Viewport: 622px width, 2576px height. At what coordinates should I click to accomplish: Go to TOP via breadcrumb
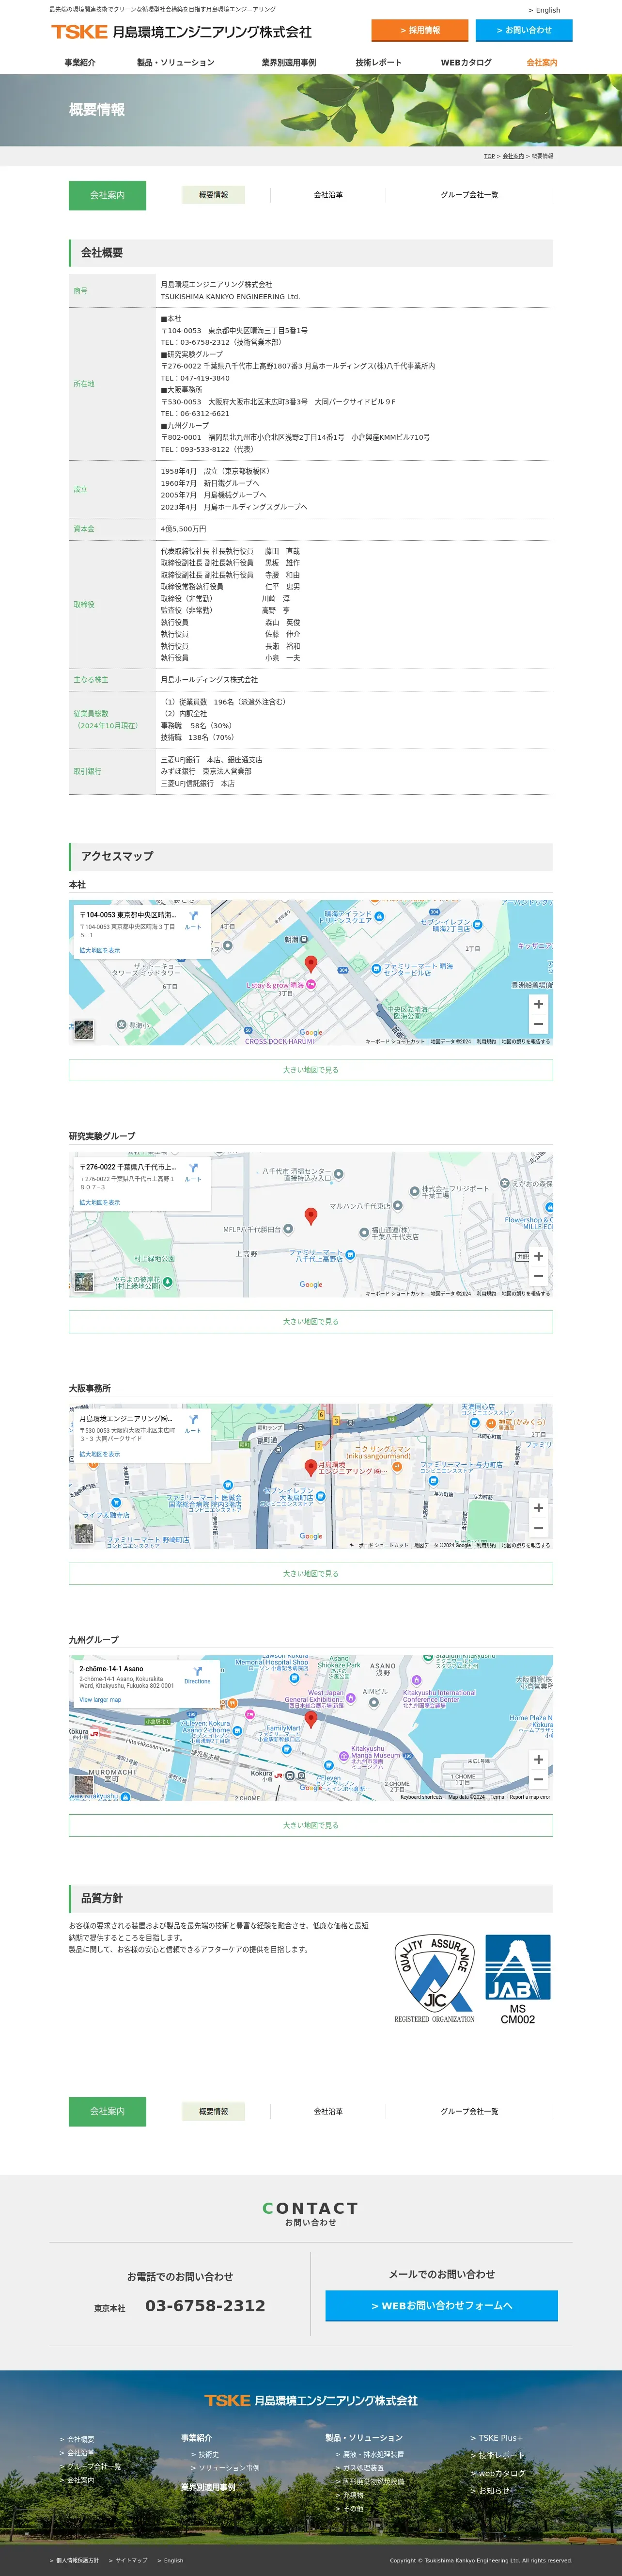point(489,156)
